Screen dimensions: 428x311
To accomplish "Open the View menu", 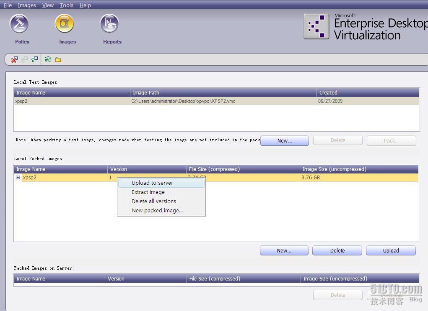I will 48,5.
